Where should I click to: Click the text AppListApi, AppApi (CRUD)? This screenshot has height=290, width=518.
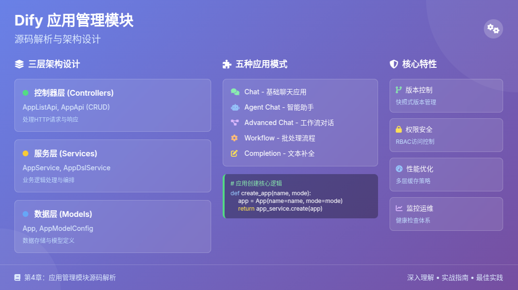(66, 107)
